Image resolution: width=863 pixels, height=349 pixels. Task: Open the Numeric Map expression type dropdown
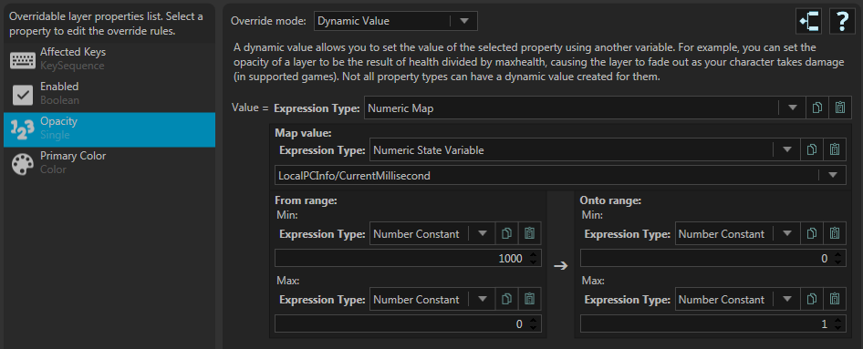pos(585,108)
